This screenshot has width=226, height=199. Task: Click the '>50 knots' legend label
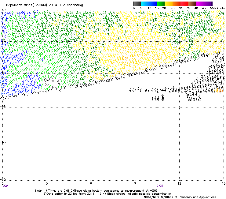pyautogui.click(x=217, y=8)
